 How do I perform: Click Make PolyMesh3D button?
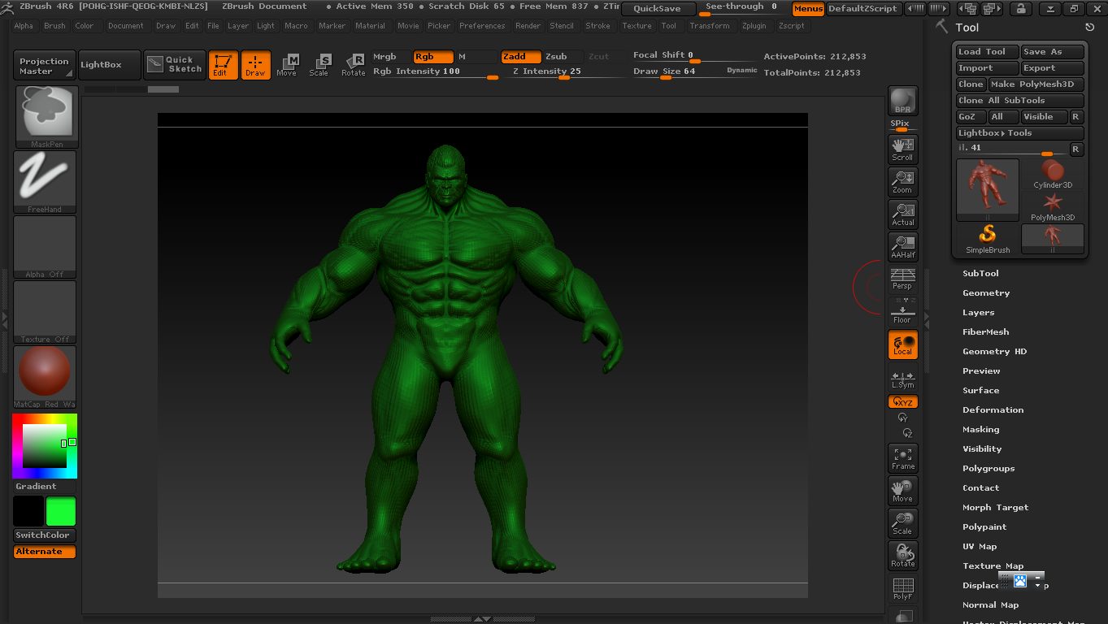[1036, 84]
